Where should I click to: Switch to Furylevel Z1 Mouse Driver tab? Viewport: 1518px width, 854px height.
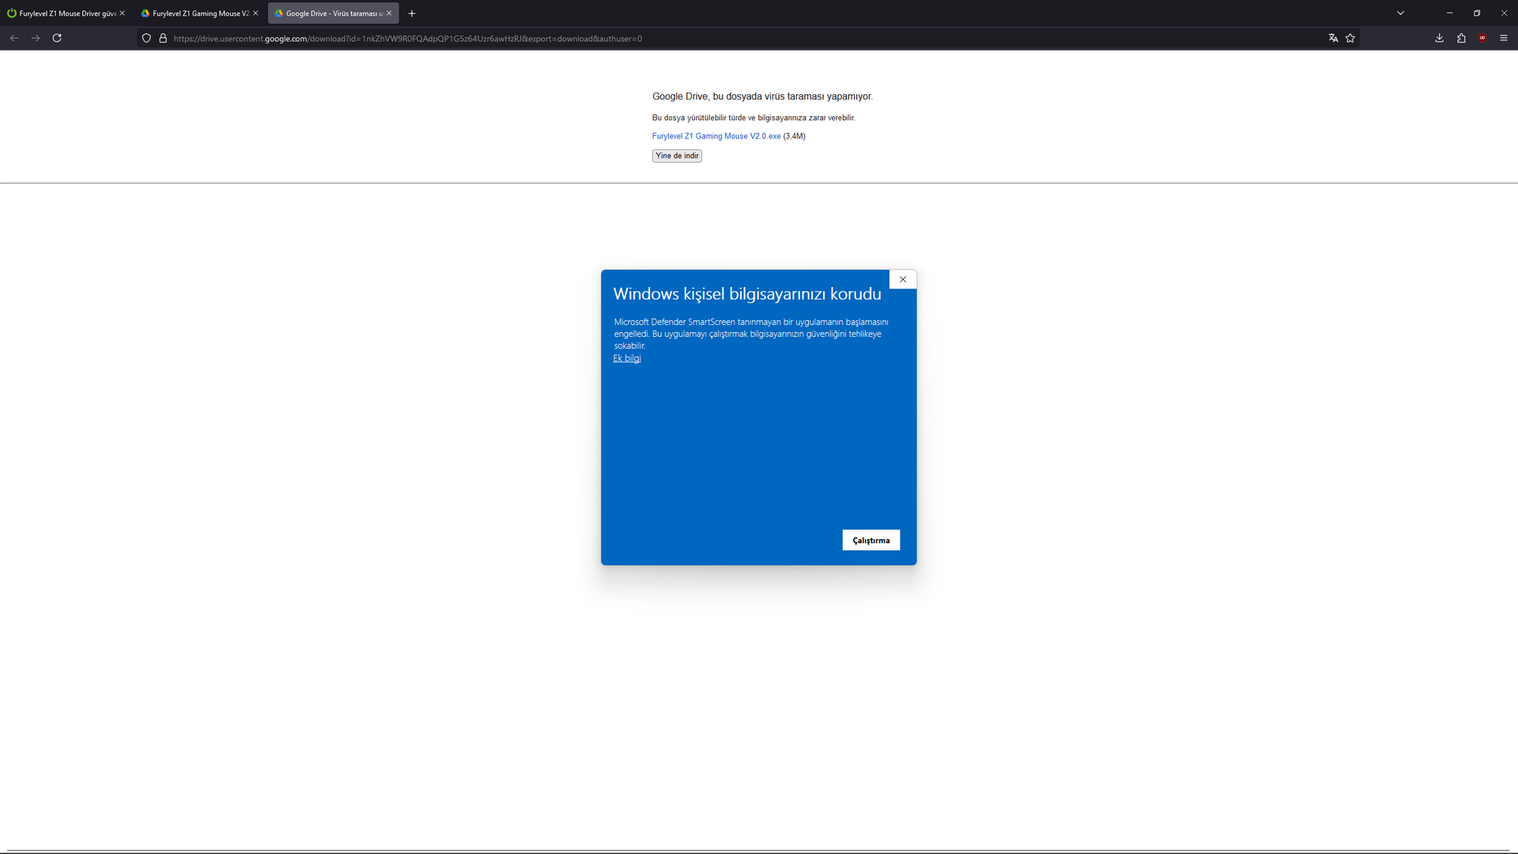click(63, 13)
